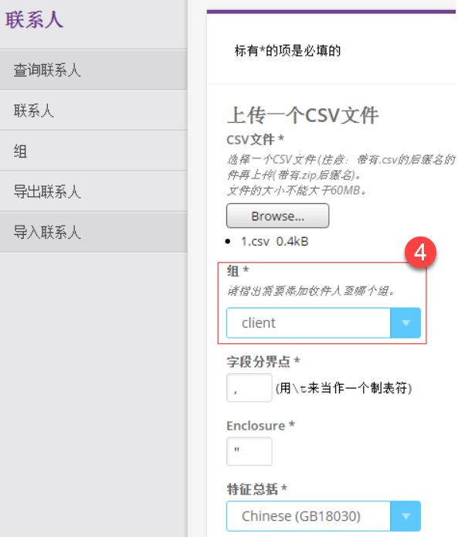Click the CSV文件 * field label

[x=256, y=139]
